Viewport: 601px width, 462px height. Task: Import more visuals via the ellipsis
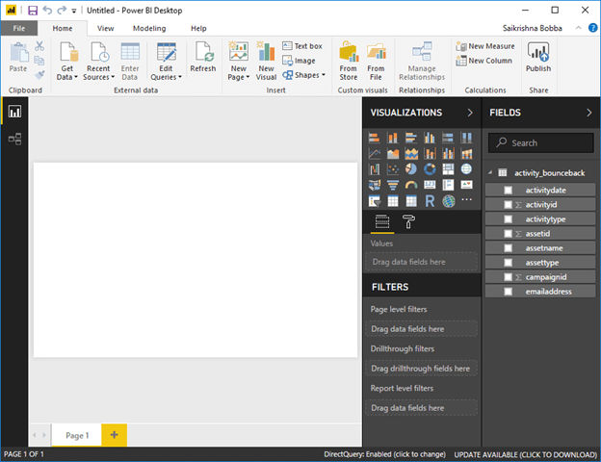point(466,199)
